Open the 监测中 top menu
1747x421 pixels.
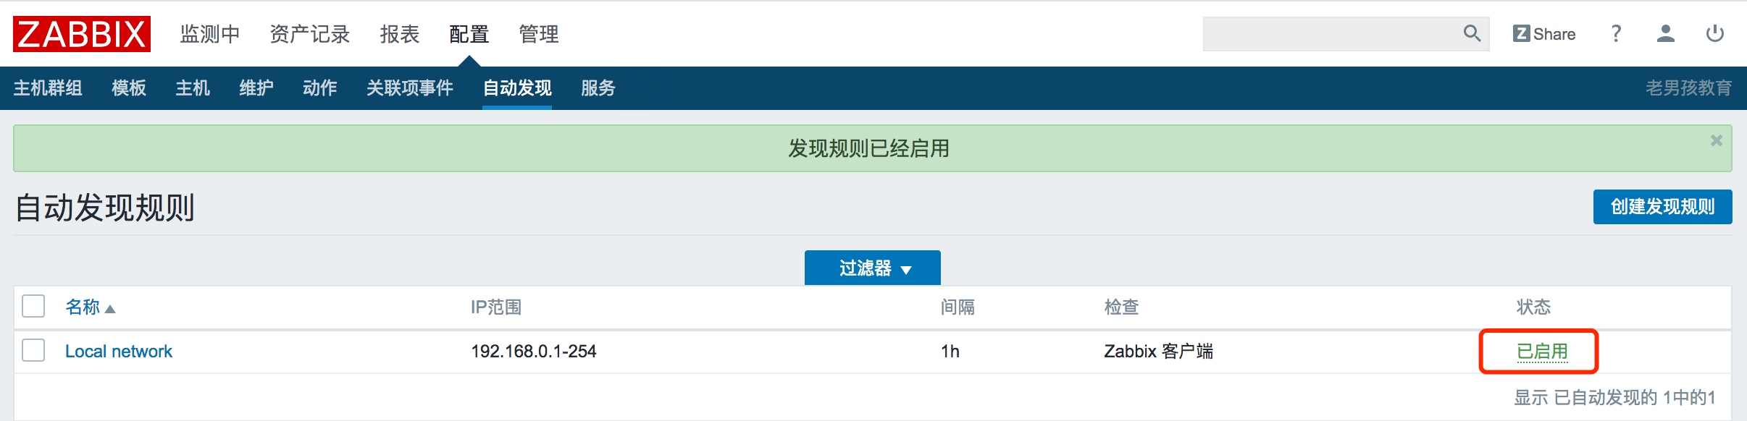[x=210, y=34]
